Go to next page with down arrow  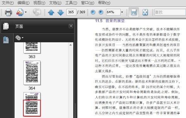click(x=60, y=12)
